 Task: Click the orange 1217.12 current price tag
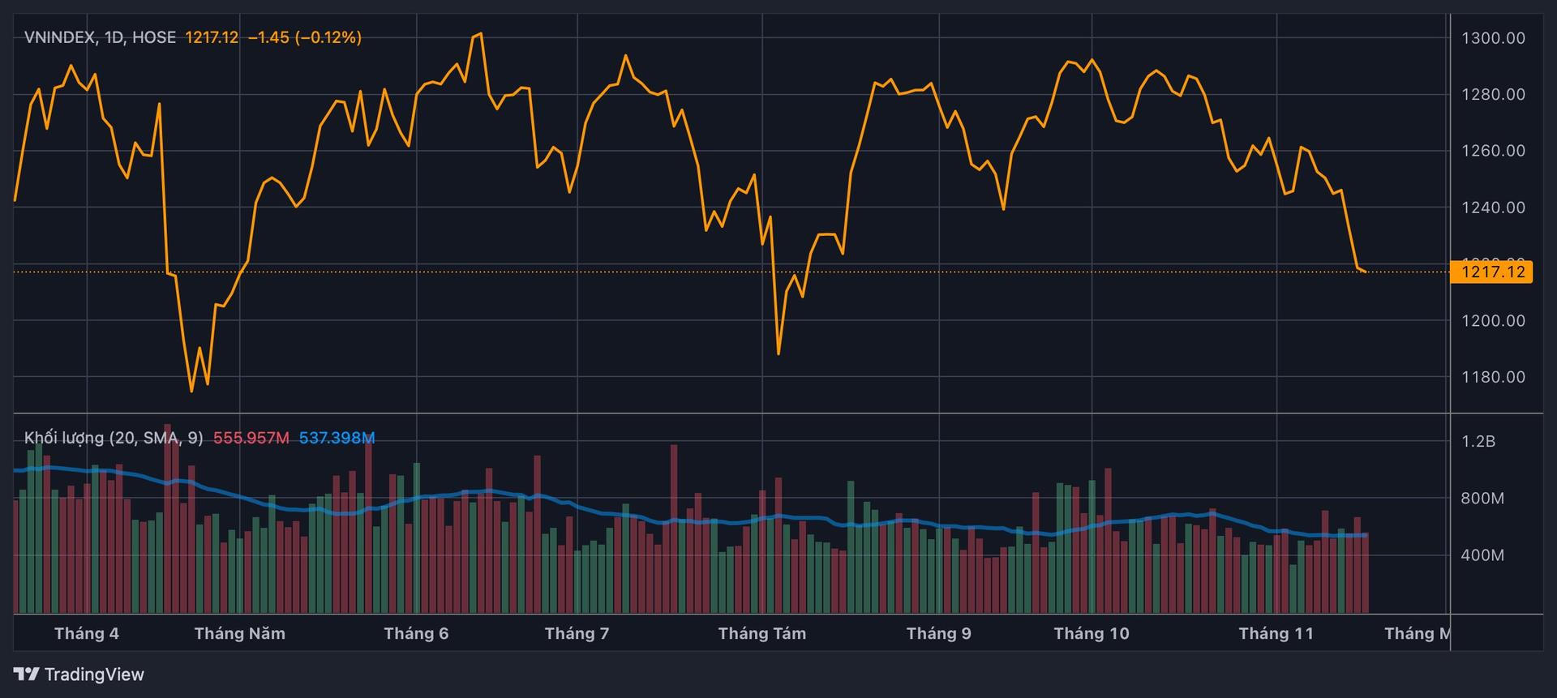point(1492,272)
